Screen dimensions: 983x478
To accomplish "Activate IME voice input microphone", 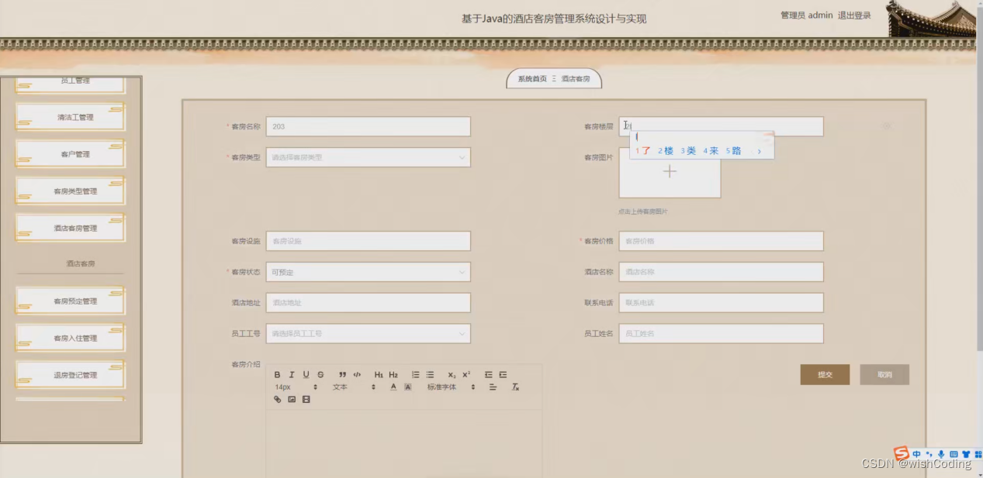I will (x=941, y=454).
